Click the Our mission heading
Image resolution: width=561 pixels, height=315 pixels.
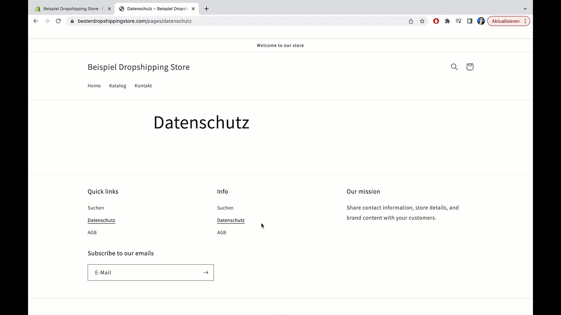363,192
